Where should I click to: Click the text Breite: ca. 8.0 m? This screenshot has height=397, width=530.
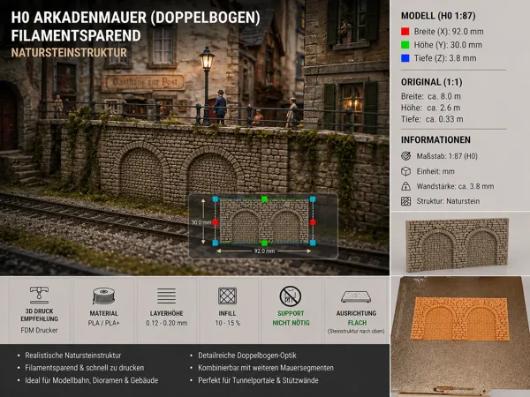(431, 96)
